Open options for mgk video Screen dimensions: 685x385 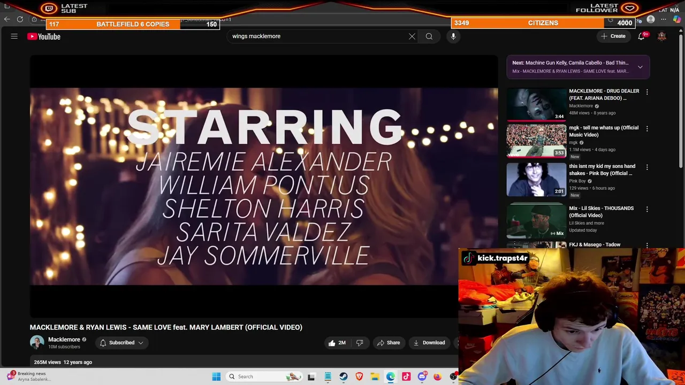click(x=647, y=129)
